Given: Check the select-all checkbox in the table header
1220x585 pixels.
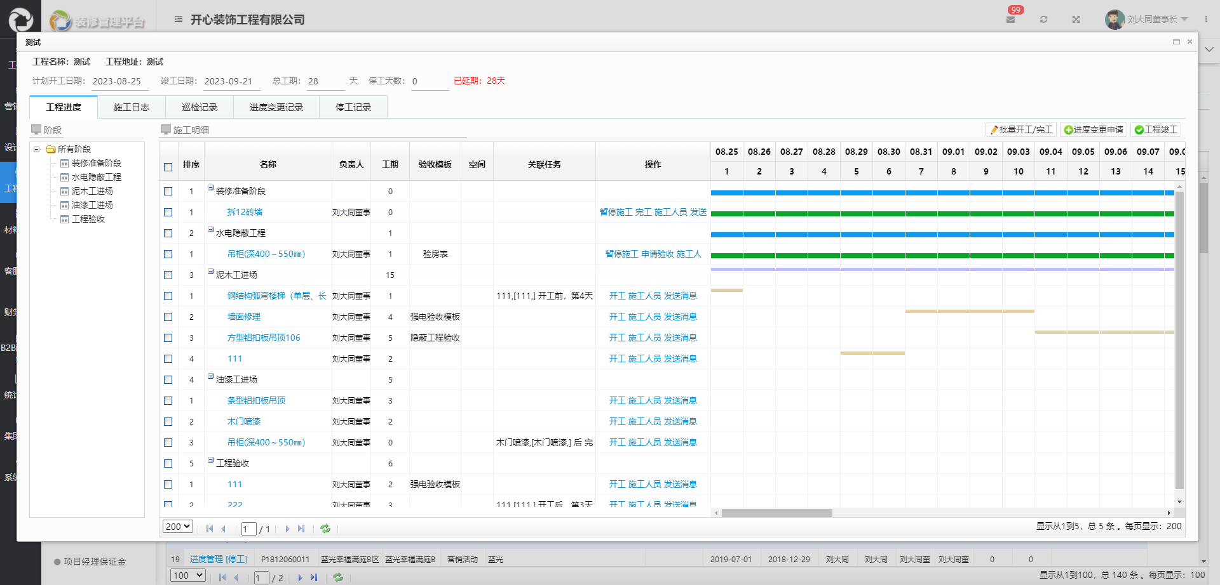Looking at the screenshot, I should (x=168, y=167).
